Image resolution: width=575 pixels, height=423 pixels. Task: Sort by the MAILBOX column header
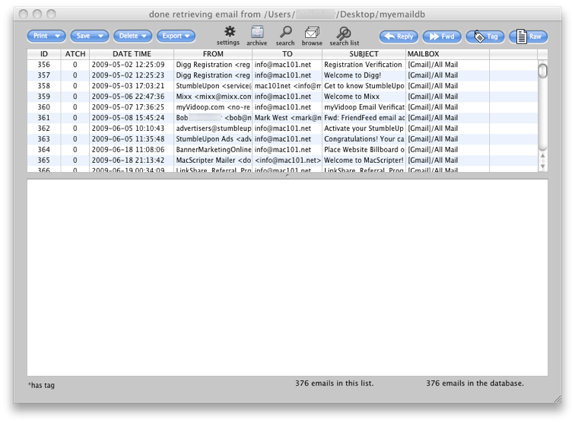tap(447, 54)
